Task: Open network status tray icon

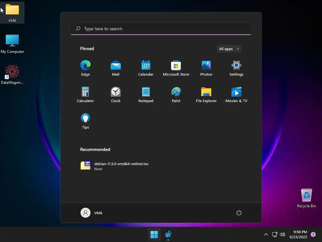Action: pyautogui.click(x=275, y=234)
